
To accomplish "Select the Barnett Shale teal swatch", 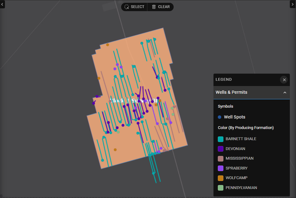I will pyautogui.click(x=221, y=139).
